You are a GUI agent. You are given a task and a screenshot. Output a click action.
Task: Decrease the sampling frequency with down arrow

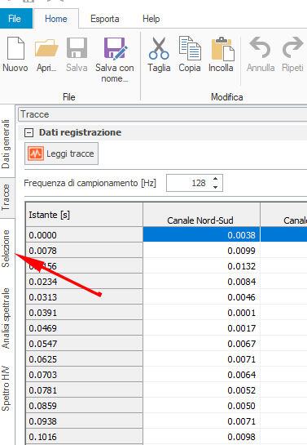[x=215, y=187]
